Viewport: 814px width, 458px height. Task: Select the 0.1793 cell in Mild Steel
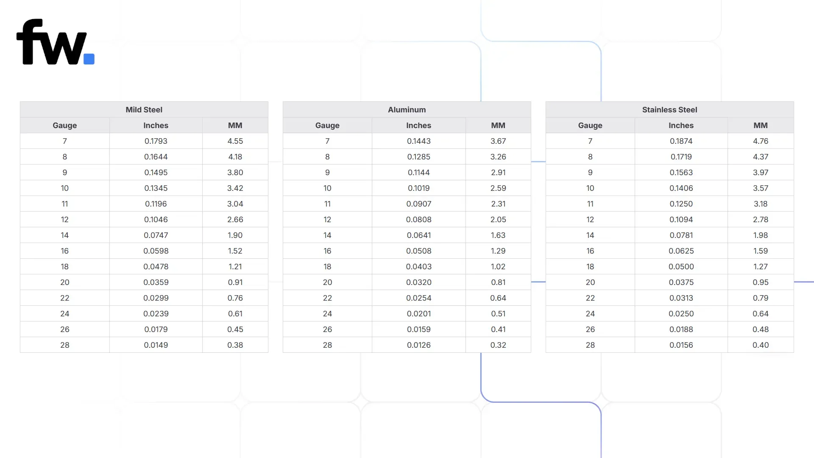(x=156, y=141)
